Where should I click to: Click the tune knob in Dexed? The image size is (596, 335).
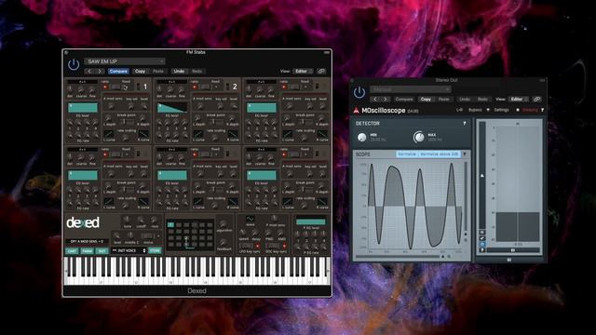(127, 220)
